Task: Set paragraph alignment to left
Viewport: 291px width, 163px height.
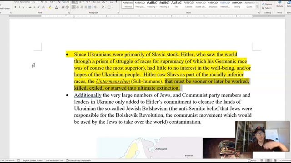Action: 74,7
